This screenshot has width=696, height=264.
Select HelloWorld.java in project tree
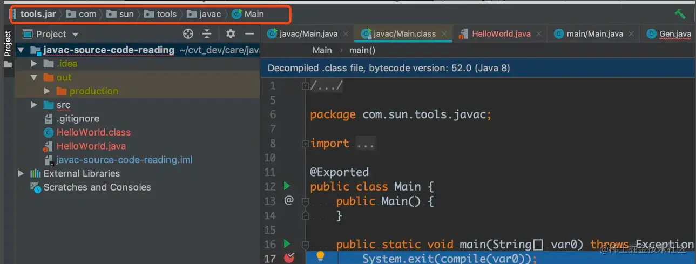coord(91,146)
